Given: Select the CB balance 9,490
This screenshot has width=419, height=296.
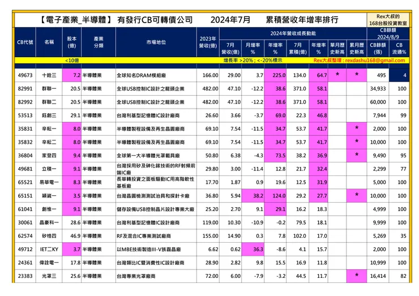Looking at the screenshot, I should click(378, 156).
